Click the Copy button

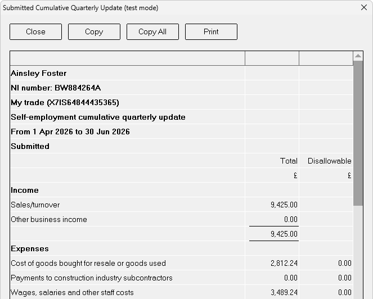pos(94,31)
